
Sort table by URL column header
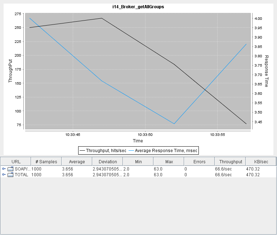tap(16, 161)
